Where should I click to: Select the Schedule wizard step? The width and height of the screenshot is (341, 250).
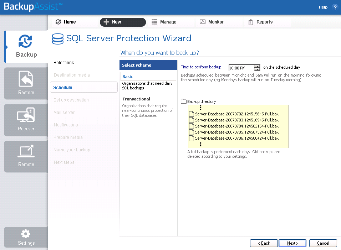(84, 87)
